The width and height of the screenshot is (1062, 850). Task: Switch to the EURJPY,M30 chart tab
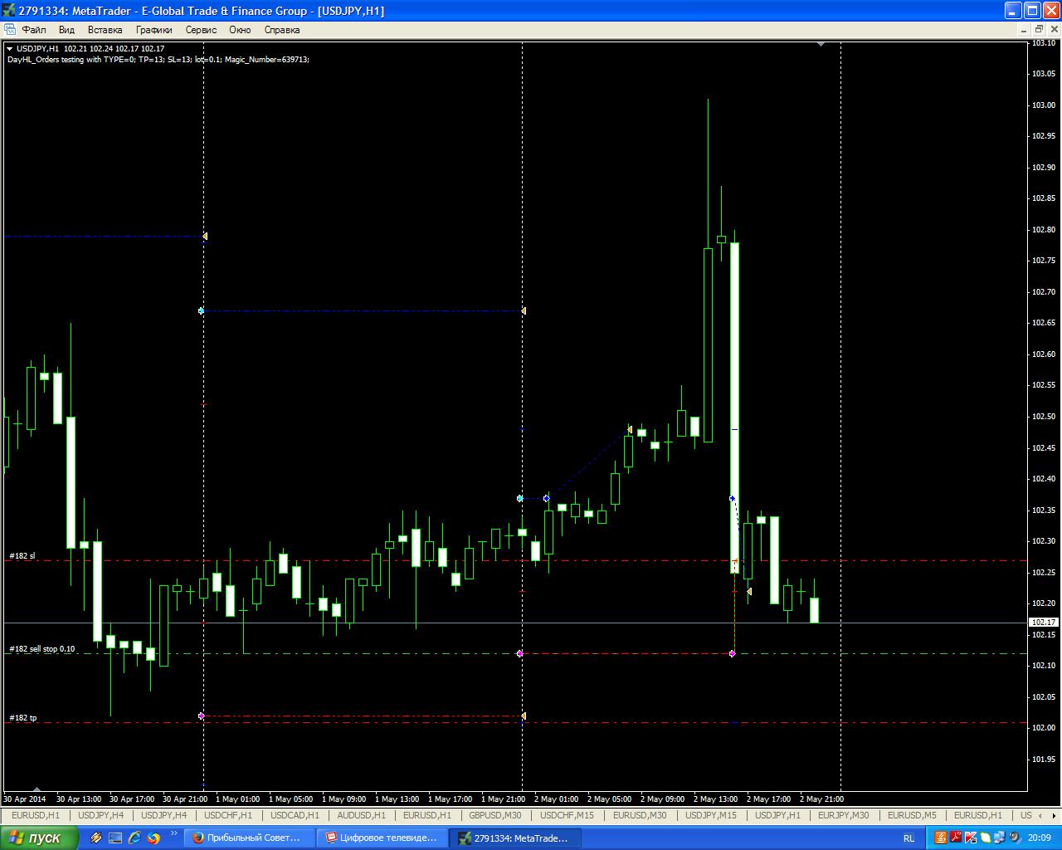844,815
